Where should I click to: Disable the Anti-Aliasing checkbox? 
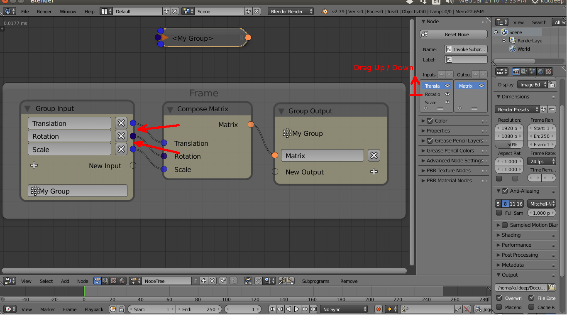click(x=505, y=191)
